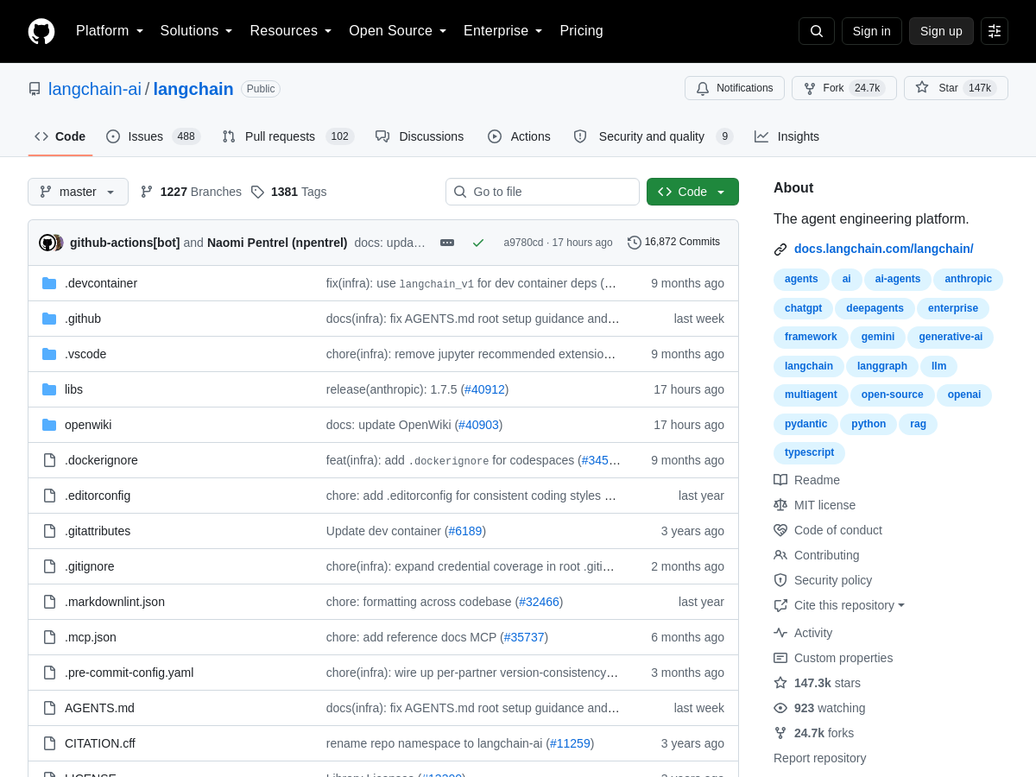Switch to the Pull requests tab

pos(287,136)
